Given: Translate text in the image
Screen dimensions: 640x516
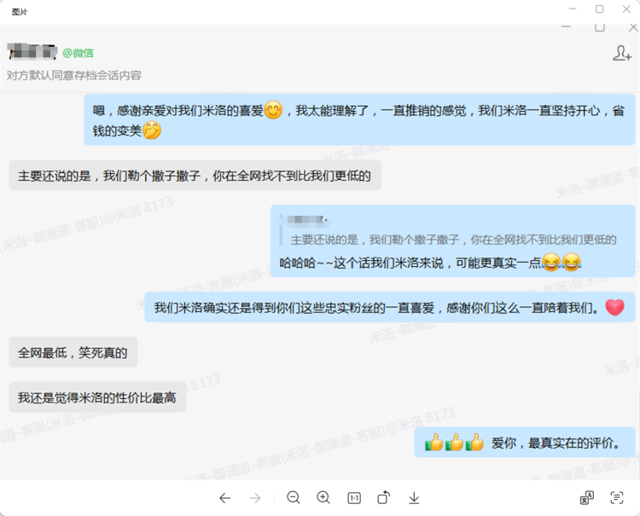Looking at the screenshot, I should (x=587, y=498).
